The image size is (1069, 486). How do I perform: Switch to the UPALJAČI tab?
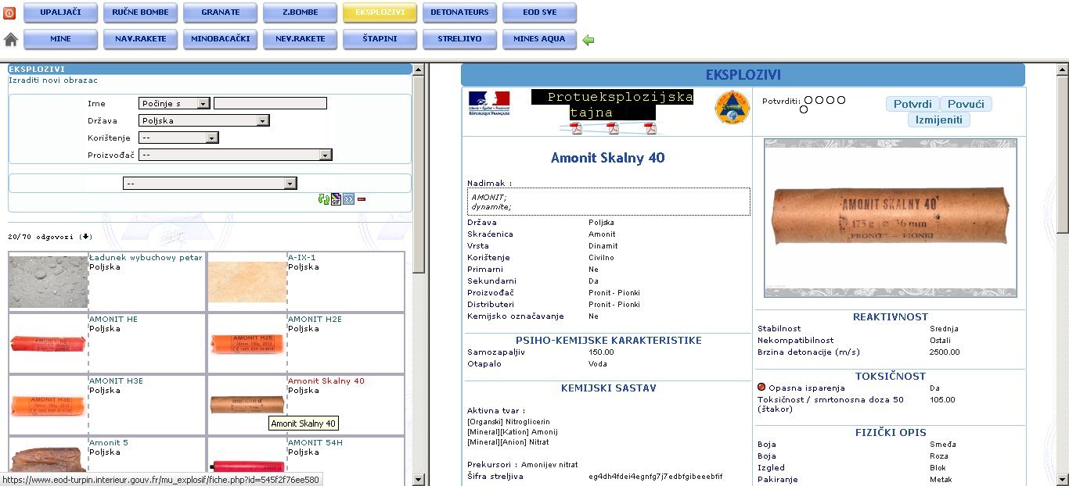coord(62,13)
